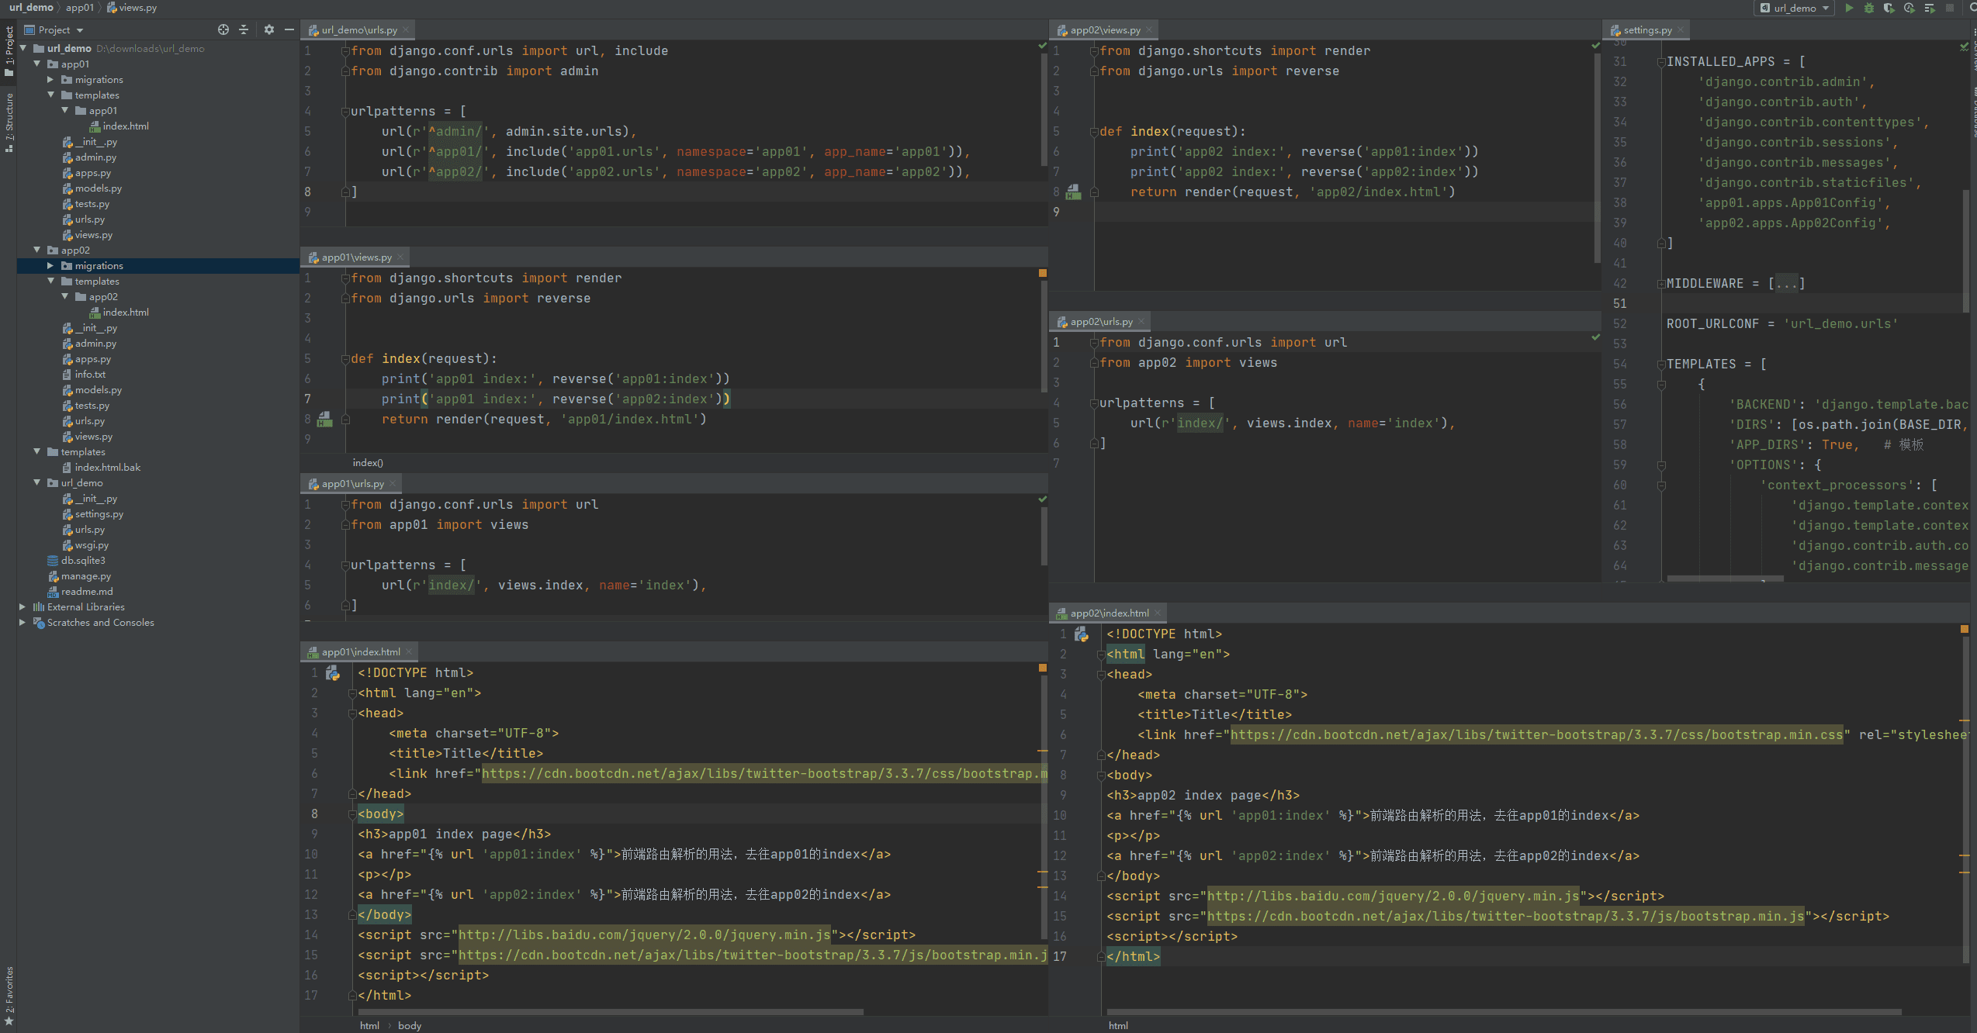
Task: Toggle the Structure tool window
Action: 9,123
